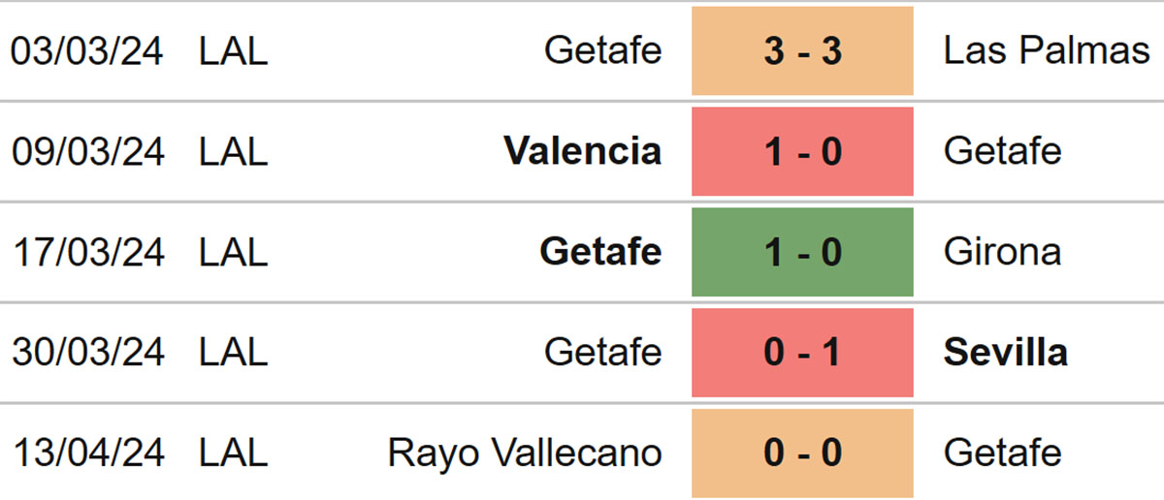
Task: Click the LAL league label on the 13/04/24 row
Action: [x=233, y=453]
